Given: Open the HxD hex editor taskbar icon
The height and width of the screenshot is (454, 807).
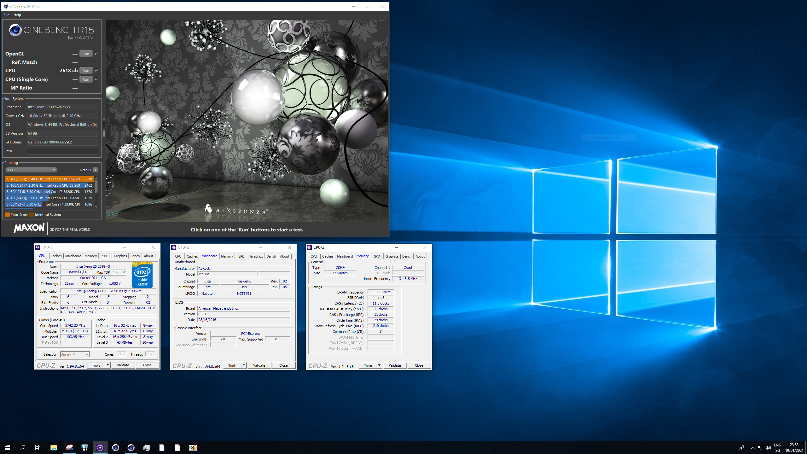Looking at the screenshot, I should coord(193,448).
